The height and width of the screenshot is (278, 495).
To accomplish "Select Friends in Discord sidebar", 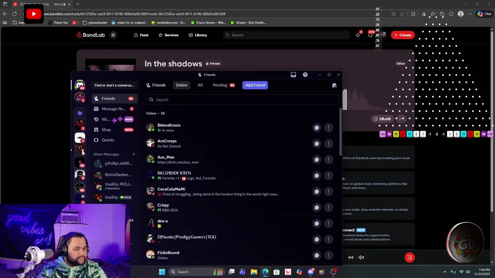I will pos(114,98).
